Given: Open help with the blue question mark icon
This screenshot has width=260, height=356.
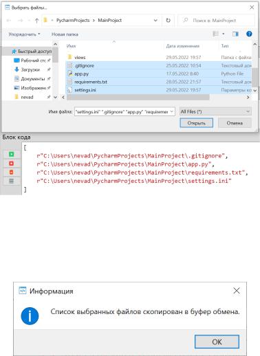Looking at the screenshot, I should click(249, 34).
